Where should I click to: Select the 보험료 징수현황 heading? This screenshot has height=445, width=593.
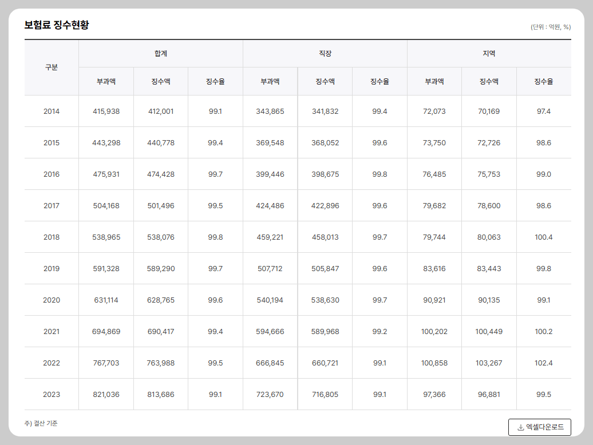coord(57,25)
